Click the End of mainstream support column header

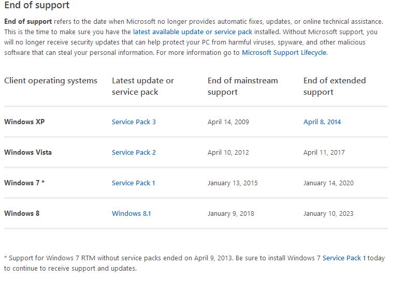[x=242, y=86]
